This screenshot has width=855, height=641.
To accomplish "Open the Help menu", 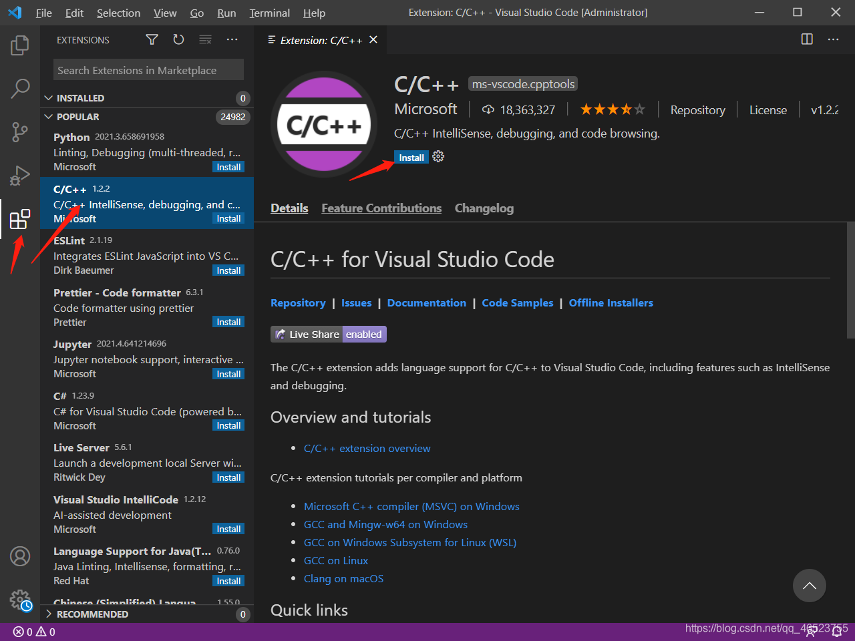I will pos(314,13).
